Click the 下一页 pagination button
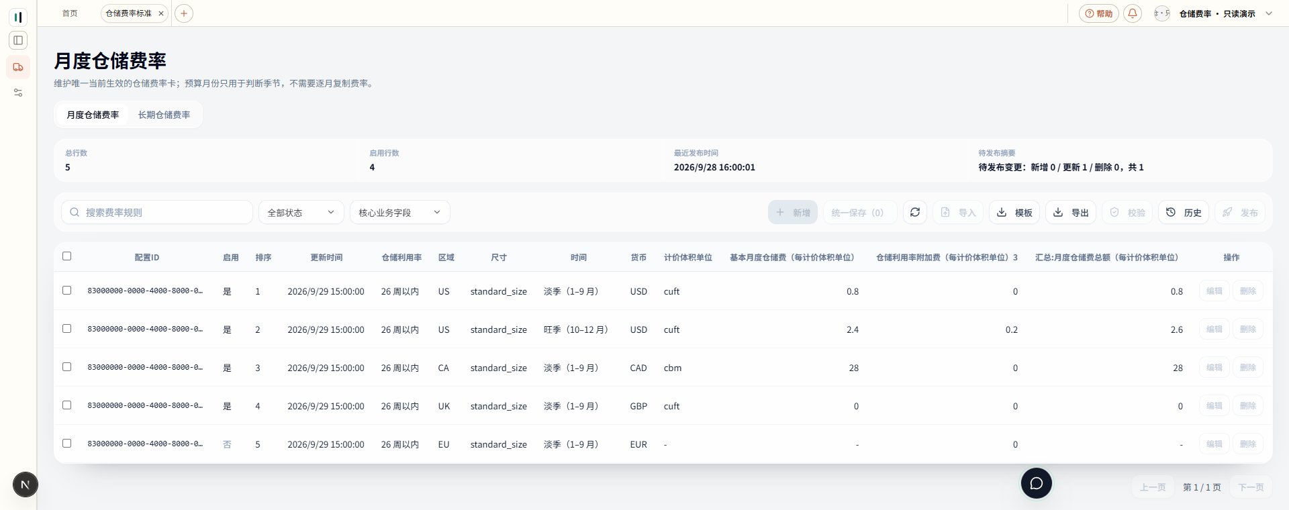 point(1251,487)
